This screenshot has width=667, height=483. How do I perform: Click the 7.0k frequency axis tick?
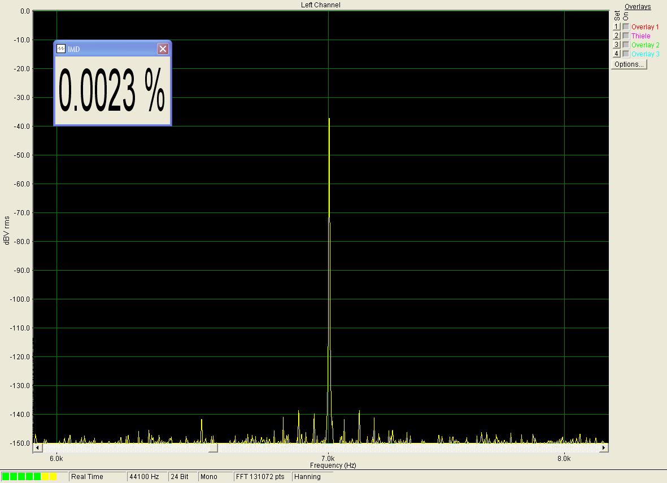[x=328, y=458]
